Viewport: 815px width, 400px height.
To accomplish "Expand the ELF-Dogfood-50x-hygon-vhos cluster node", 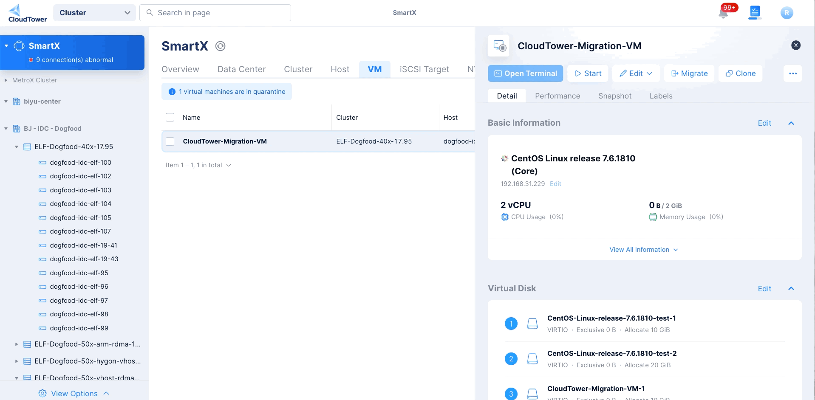I will [17, 361].
